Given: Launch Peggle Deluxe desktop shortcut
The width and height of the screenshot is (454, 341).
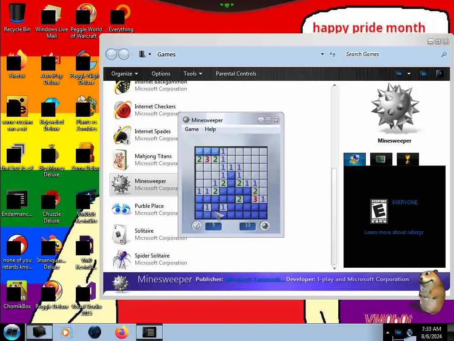Looking at the screenshot, I should pos(51,295).
